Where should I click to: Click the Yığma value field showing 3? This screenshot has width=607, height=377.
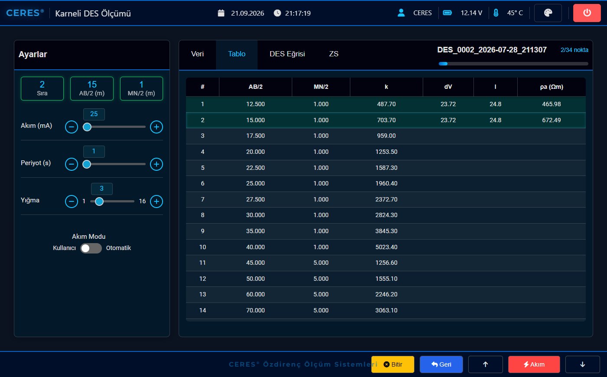pos(102,188)
